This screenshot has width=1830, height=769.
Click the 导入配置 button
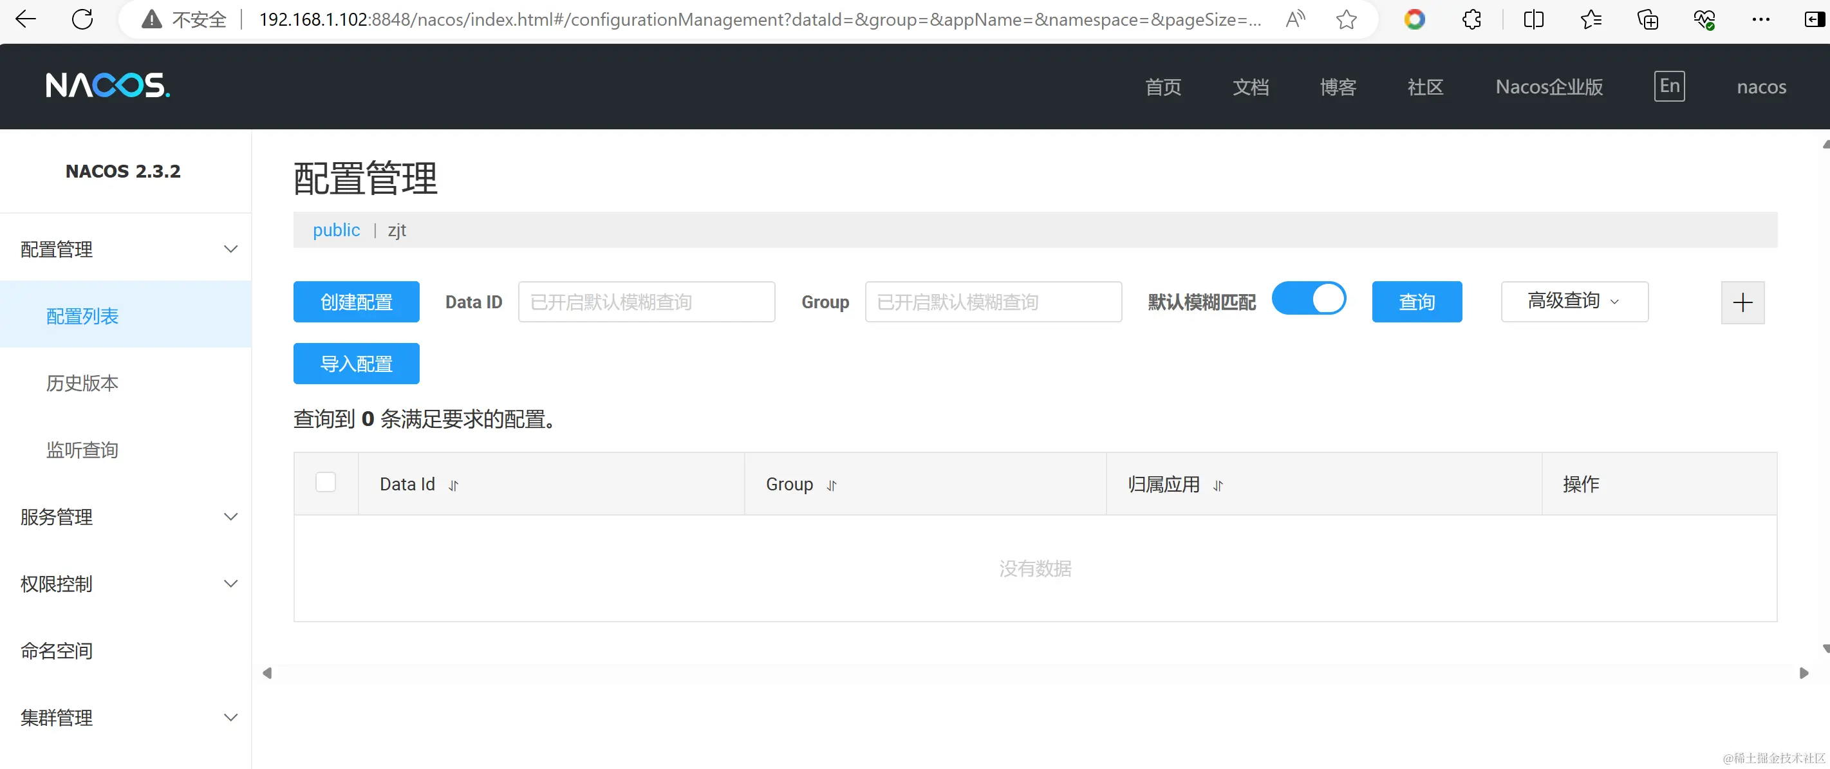click(x=356, y=364)
